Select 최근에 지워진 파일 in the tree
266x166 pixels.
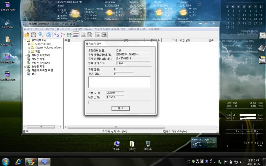tap(42, 70)
